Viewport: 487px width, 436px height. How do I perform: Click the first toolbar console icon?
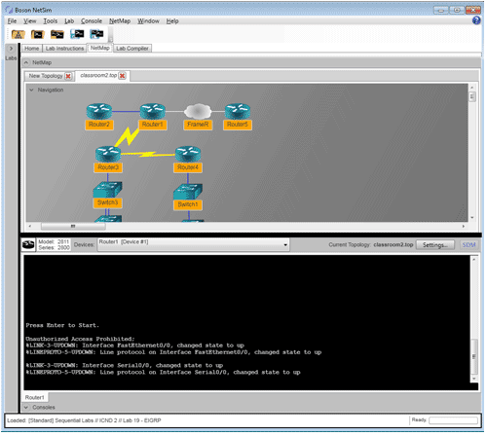pyautogui.click(x=19, y=34)
